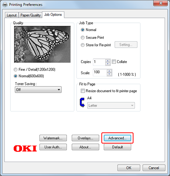This screenshot has height=176, width=170.
Task: Click the blue page rotation arrow icon
Action: coord(82,103)
